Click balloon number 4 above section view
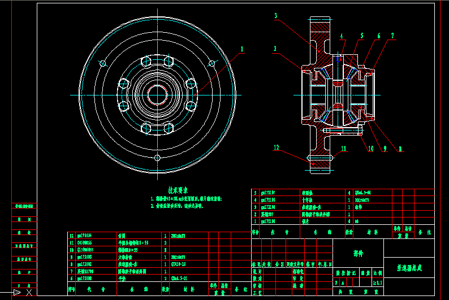The width and height of the screenshot is (449, 300). [342, 36]
